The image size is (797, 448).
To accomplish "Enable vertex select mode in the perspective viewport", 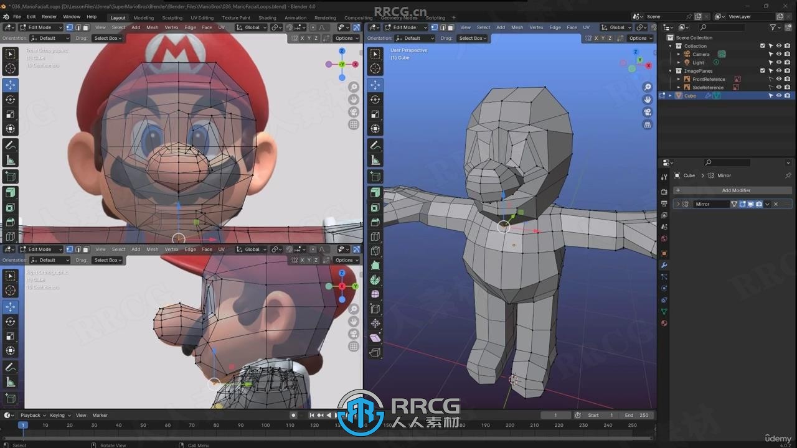I will (434, 27).
